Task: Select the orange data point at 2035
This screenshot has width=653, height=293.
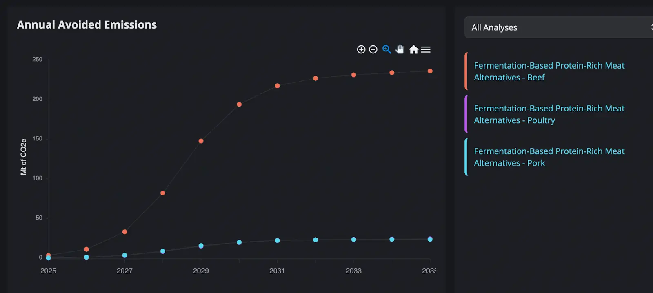Action: [430, 71]
